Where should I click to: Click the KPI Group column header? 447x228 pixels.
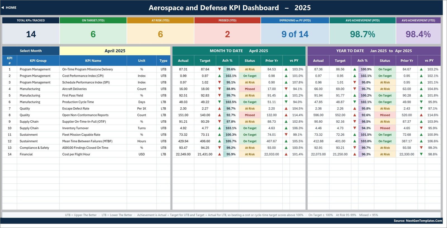[38, 60]
